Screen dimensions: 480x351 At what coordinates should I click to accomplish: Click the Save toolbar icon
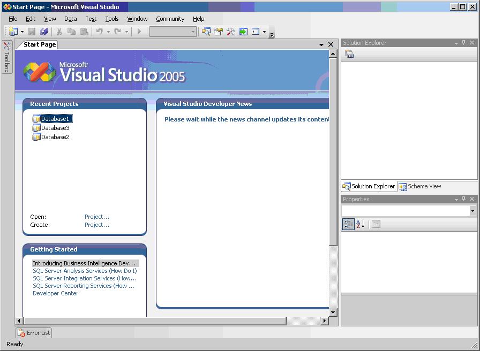pos(32,32)
